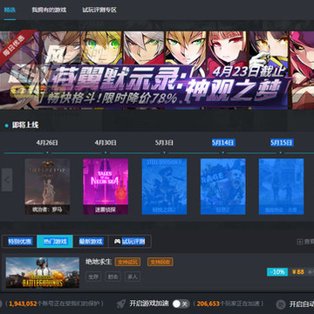Click the 5月15日 timeline dot

[281, 153]
